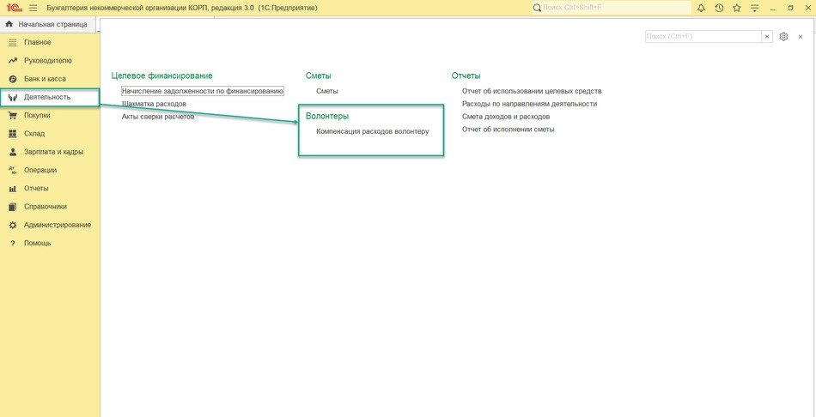Open the Зарплата и кадры section
This screenshot has width=816, height=417.
(x=53, y=152)
